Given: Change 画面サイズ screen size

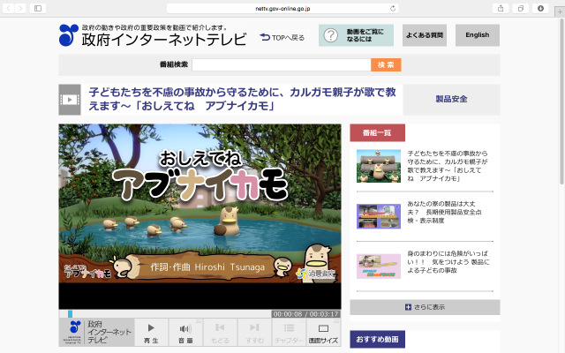Looking at the screenshot, I should point(323,333).
